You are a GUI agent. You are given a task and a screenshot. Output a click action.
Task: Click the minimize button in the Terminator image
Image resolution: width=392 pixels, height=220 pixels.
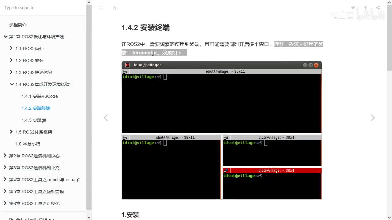pos(305,65)
